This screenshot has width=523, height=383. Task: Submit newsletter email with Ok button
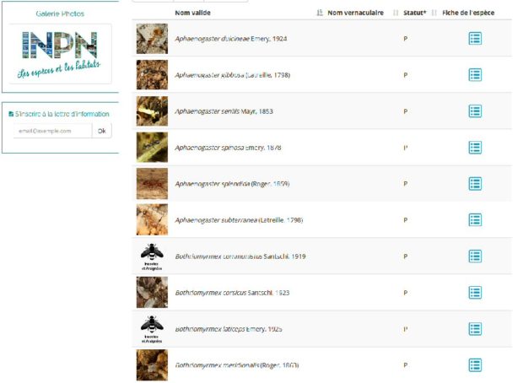tap(102, 131)
